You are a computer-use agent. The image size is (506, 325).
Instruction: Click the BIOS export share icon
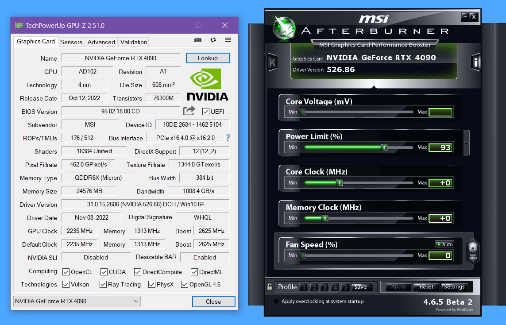[x=189, y=111]
